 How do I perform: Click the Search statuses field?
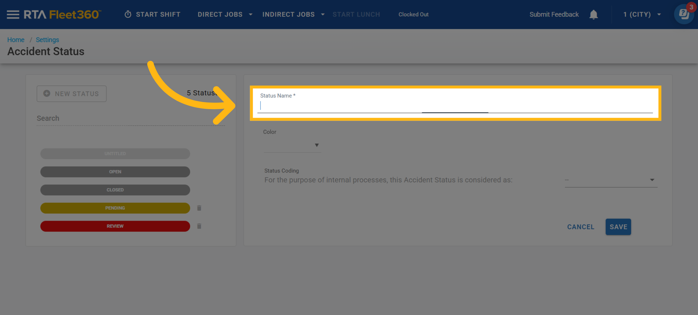pyautogui.click(x=130, y=118)
